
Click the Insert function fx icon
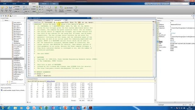pyautogui.click(x=40, y=7)
